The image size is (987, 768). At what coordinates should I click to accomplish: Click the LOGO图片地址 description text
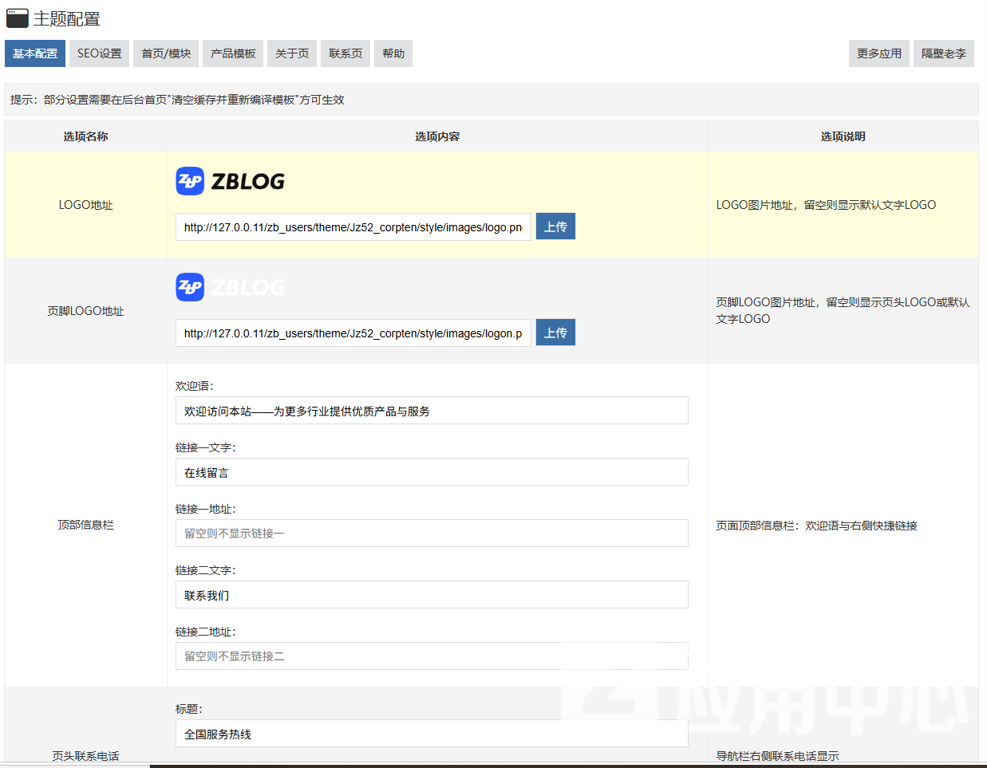(x=826, y=205)
